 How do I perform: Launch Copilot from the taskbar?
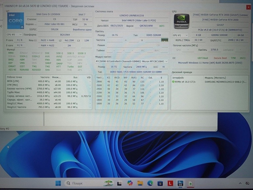130,183
